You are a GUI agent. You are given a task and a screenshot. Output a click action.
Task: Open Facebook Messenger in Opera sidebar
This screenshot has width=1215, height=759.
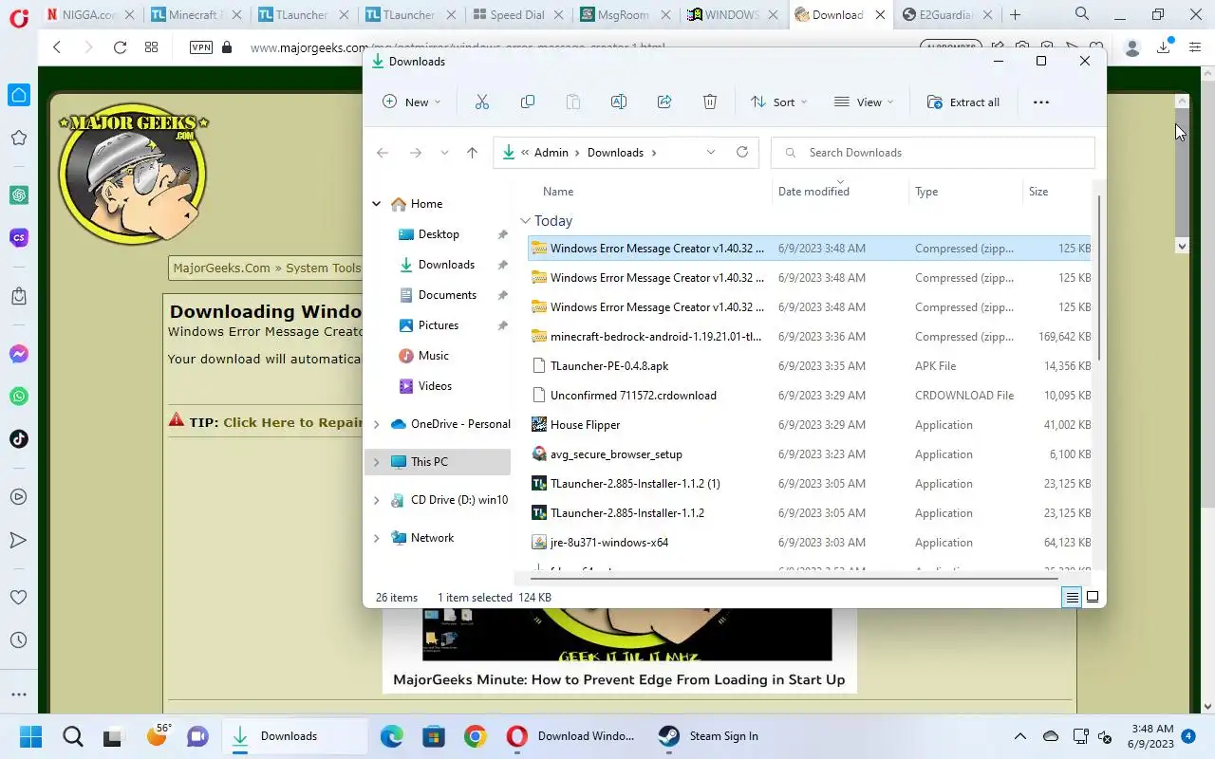[x=19, y=354]
